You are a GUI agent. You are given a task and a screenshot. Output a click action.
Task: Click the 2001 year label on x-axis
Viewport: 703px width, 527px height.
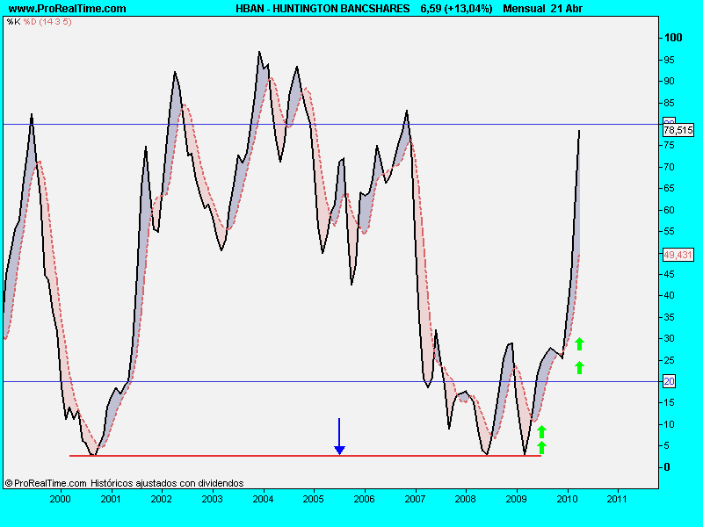point(111,499)
